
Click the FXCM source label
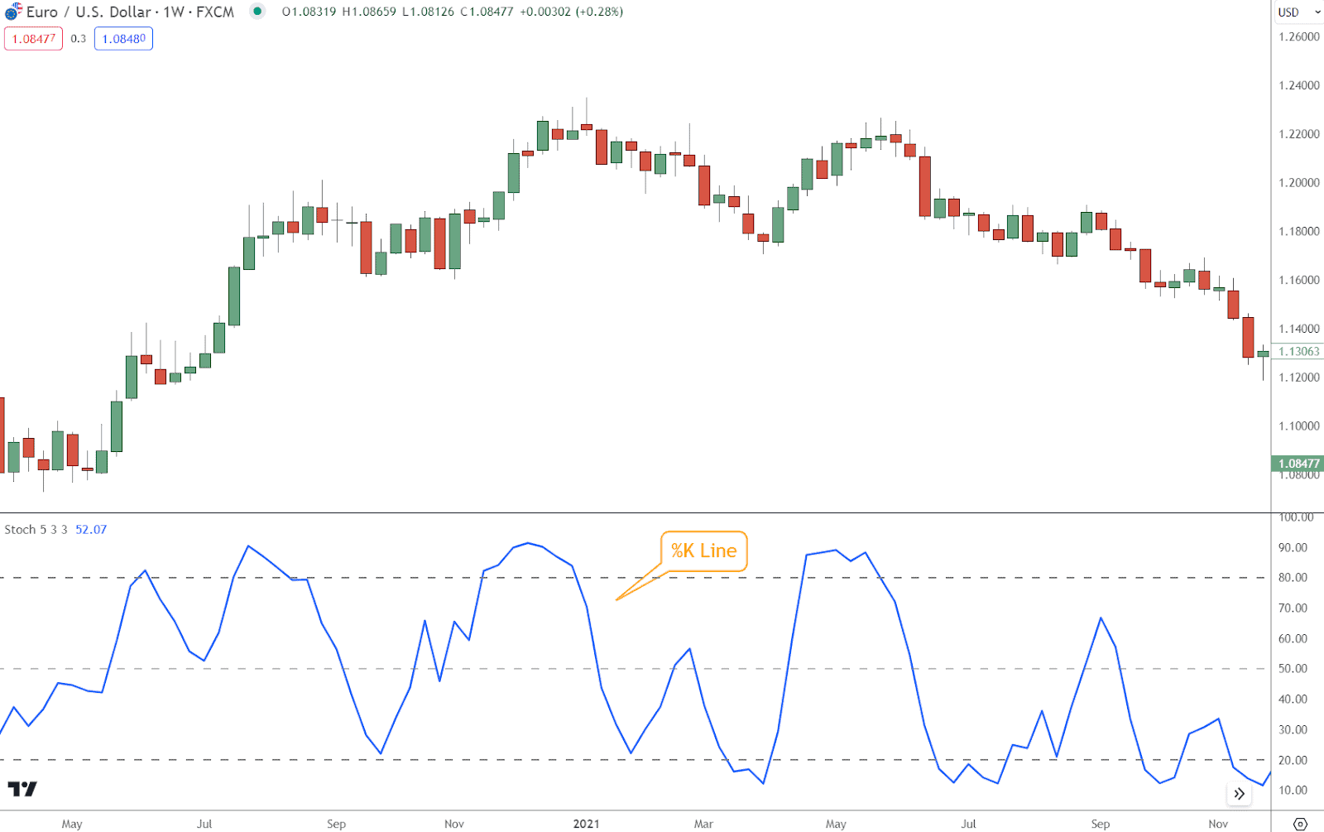215,12
